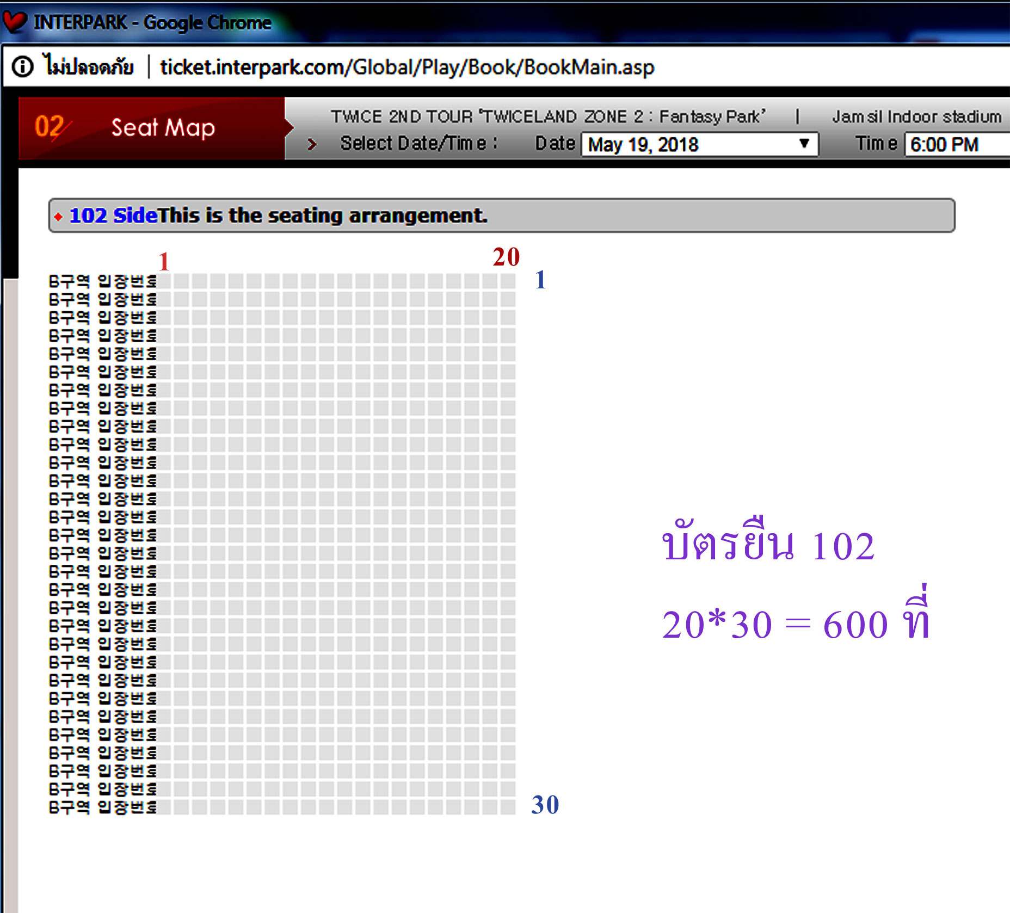The image size is (1010, 913).
Task: Click 'This is the seating arrangement.' text
Action: (323, 215)
